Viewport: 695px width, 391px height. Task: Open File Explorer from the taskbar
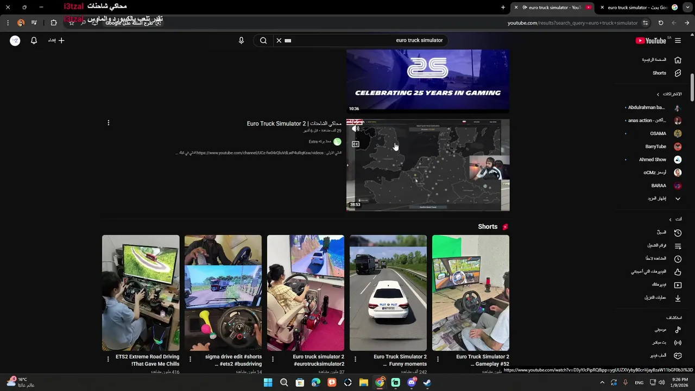364,383
